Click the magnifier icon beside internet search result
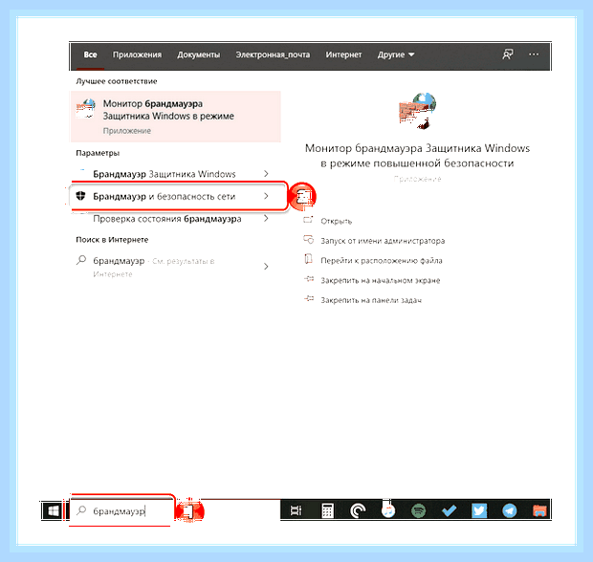Screen dimensions: 593x562 (81, 260)
